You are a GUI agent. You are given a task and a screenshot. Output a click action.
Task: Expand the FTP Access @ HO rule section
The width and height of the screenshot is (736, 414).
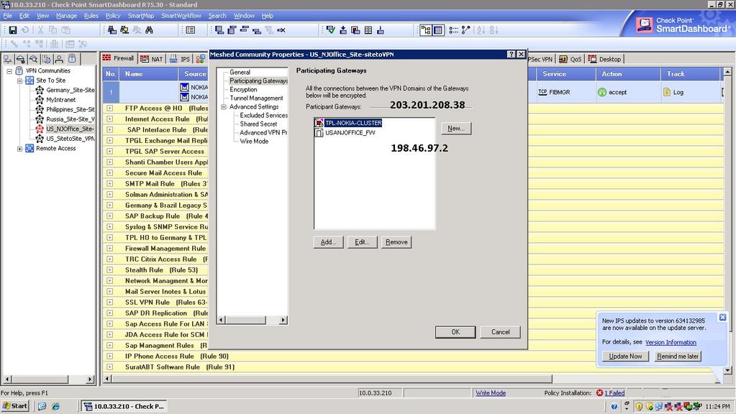109,108
